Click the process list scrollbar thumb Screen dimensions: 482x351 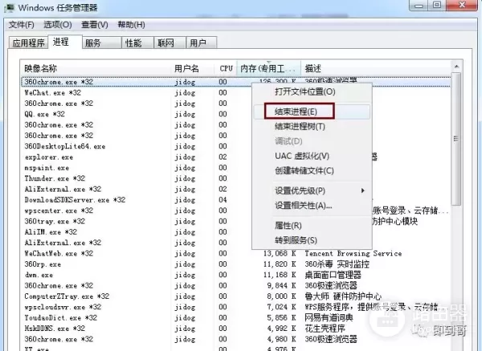(456, 139)
